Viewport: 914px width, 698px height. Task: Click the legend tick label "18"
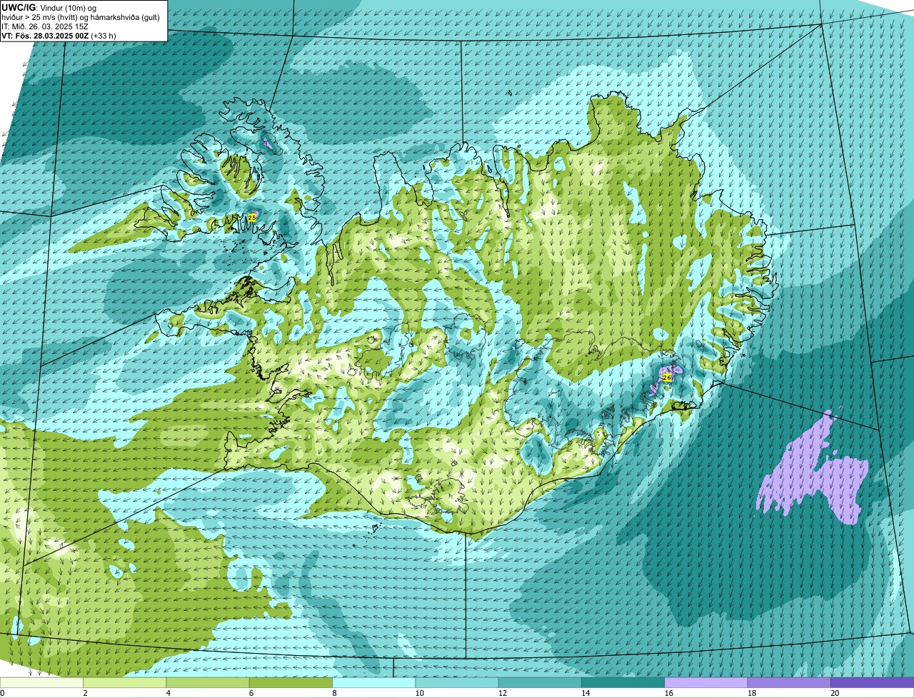(752, 693)
